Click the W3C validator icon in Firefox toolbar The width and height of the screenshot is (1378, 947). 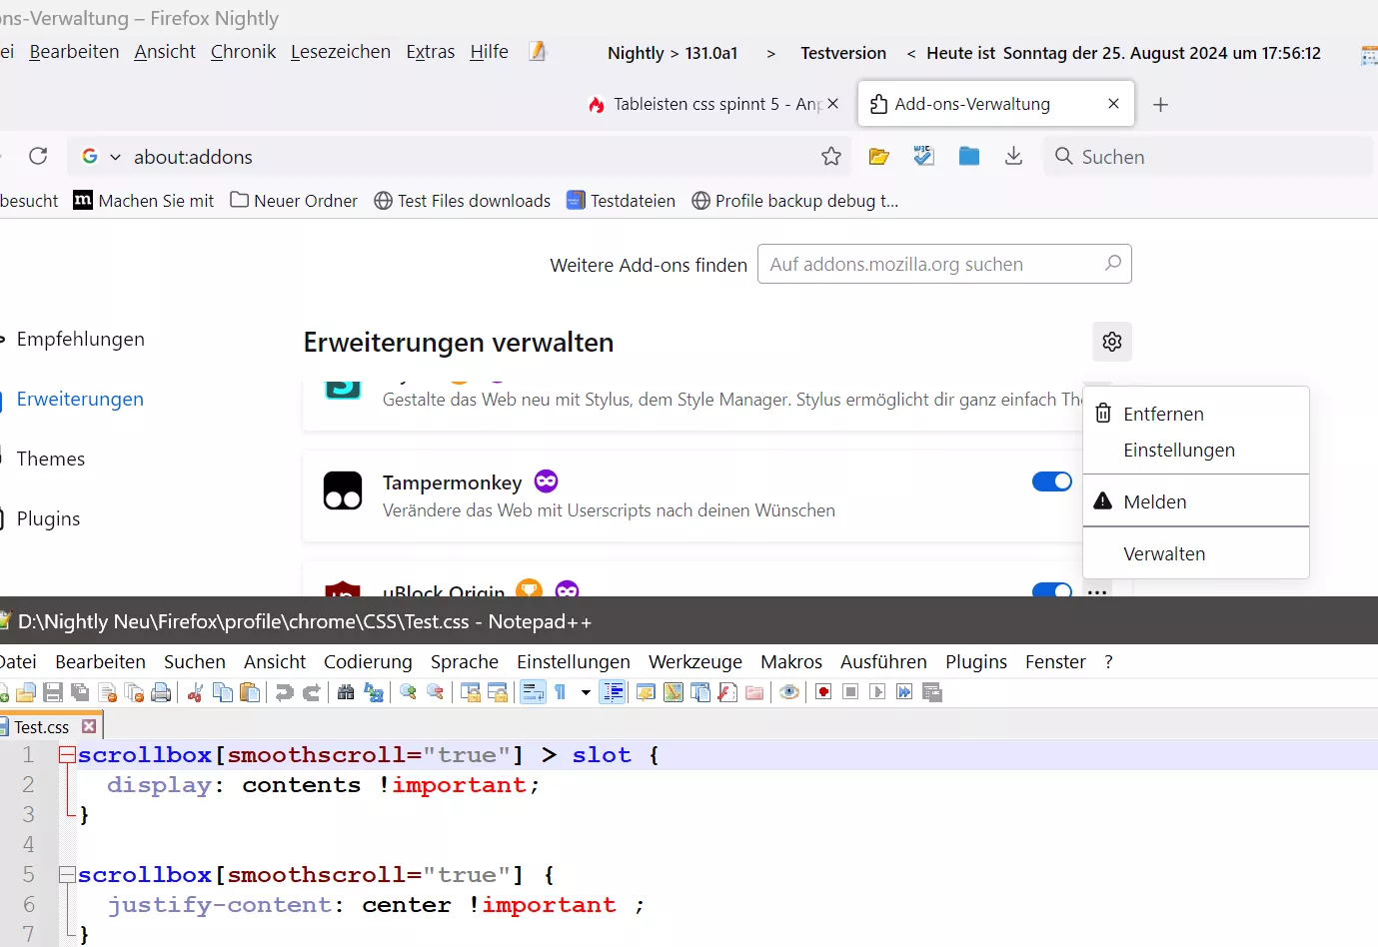point(924,156)
